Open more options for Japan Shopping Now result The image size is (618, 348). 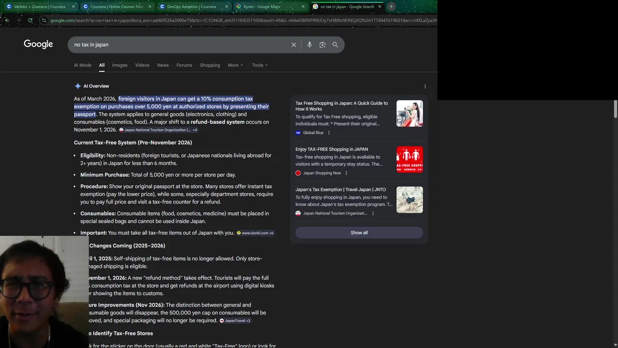[346, 173]
